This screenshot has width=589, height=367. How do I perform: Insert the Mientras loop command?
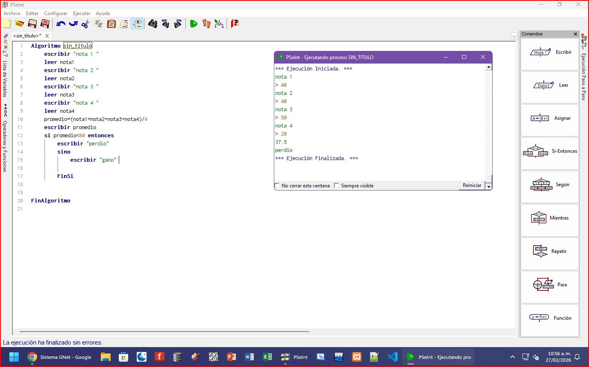(549, 218)
